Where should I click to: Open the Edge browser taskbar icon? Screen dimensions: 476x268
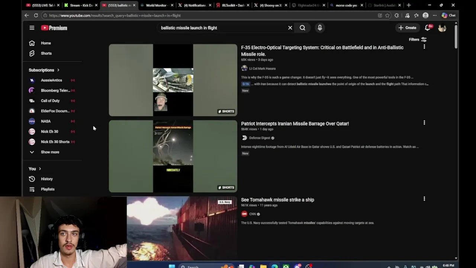click(x=274, y=267)
